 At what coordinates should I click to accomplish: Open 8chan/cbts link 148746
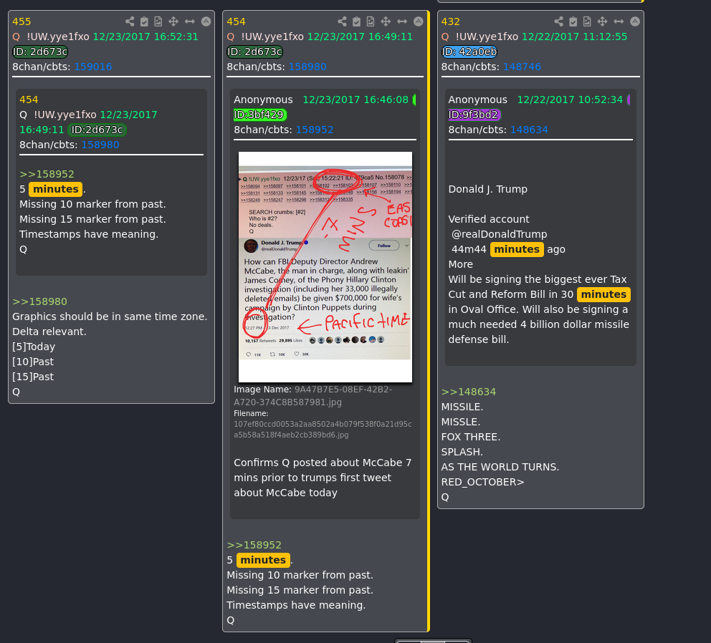[x=522, y=67]
